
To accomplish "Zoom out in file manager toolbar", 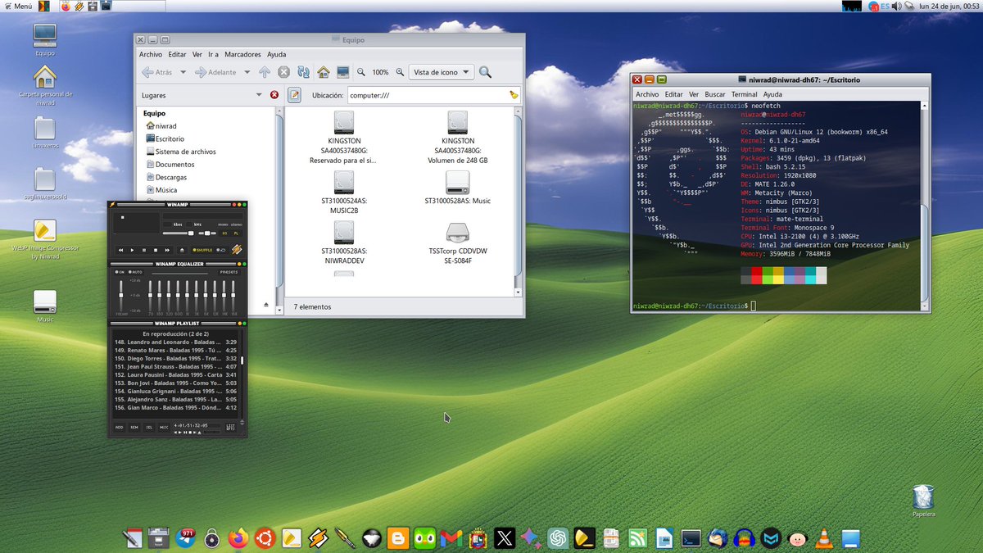I will pos(361,72).
